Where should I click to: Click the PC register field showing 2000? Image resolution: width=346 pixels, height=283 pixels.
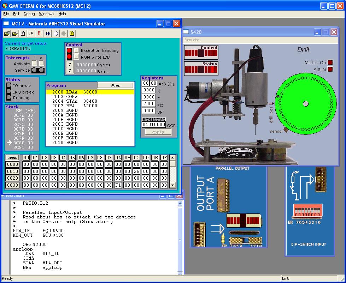coord(149,104)
